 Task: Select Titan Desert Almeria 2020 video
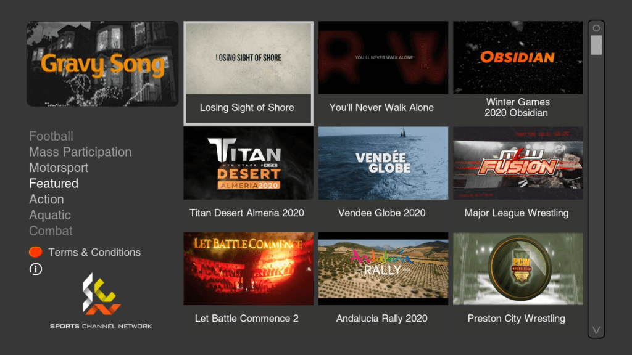pos(248,163)
